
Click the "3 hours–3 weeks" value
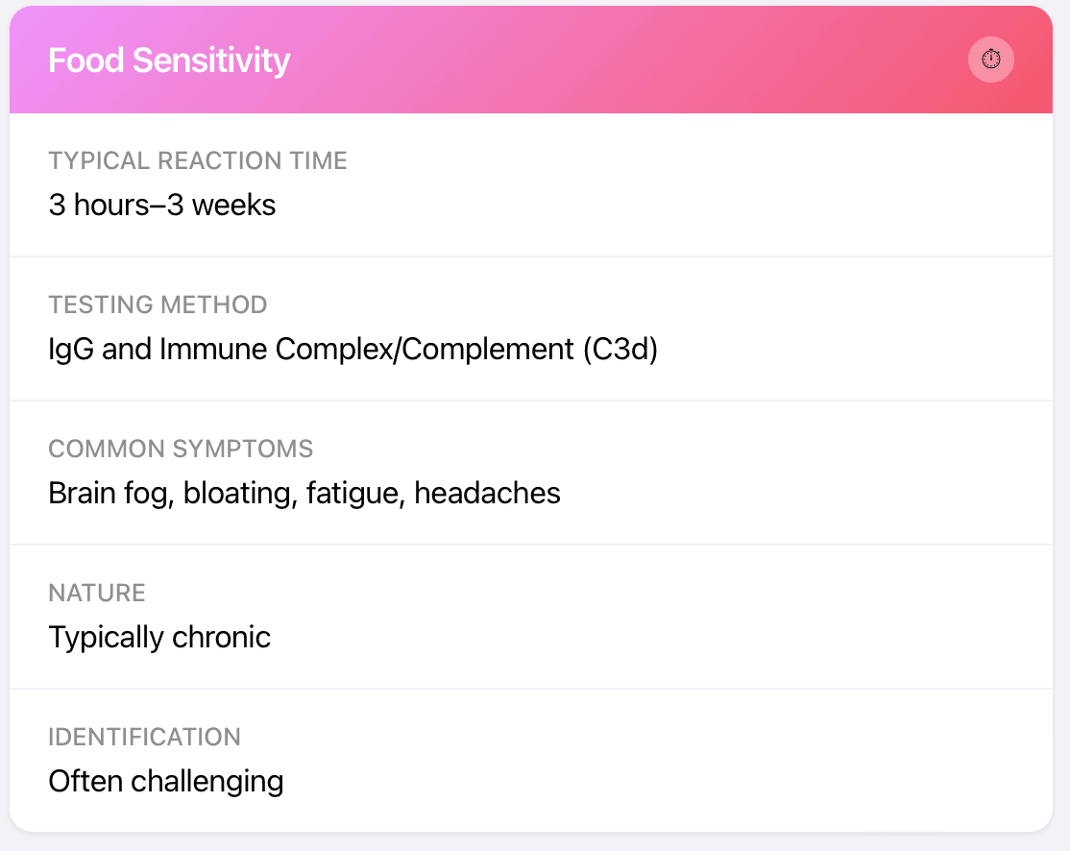click(x=162, y=205)
